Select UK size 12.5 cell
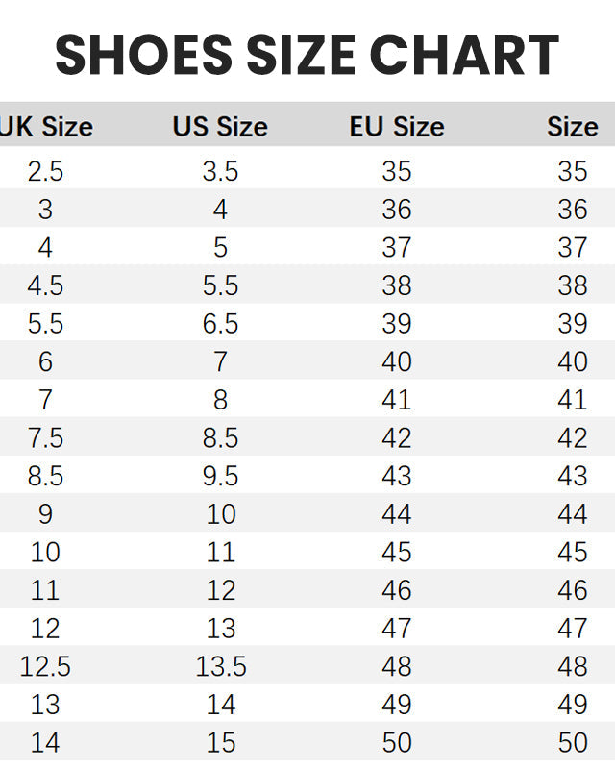 point(45,666)
